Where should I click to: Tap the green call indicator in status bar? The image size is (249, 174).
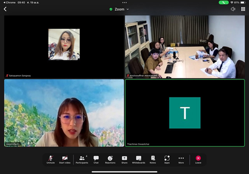coord(223,2)
